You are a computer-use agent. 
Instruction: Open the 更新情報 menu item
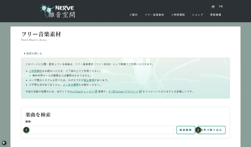tap(216, 15)
